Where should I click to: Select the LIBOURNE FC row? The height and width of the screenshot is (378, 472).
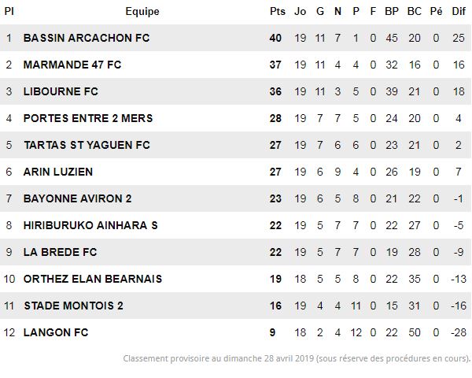point(236,91)
